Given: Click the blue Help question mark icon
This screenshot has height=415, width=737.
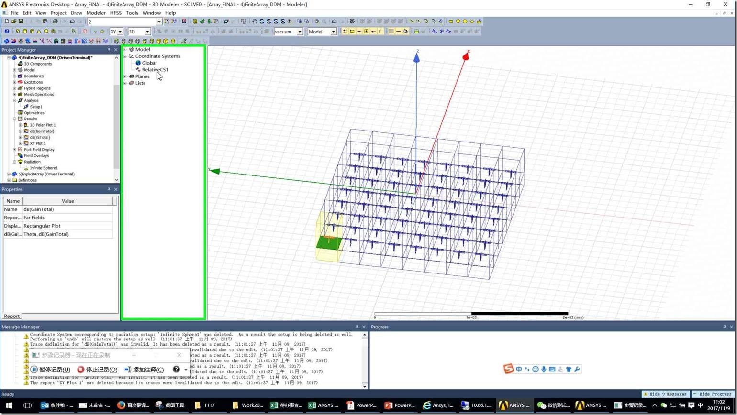Looking at the screenshot, I should coord(7,32).
